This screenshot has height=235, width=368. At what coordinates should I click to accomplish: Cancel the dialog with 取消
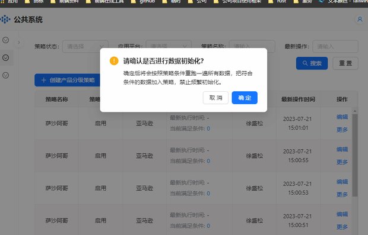click(215, 98)
